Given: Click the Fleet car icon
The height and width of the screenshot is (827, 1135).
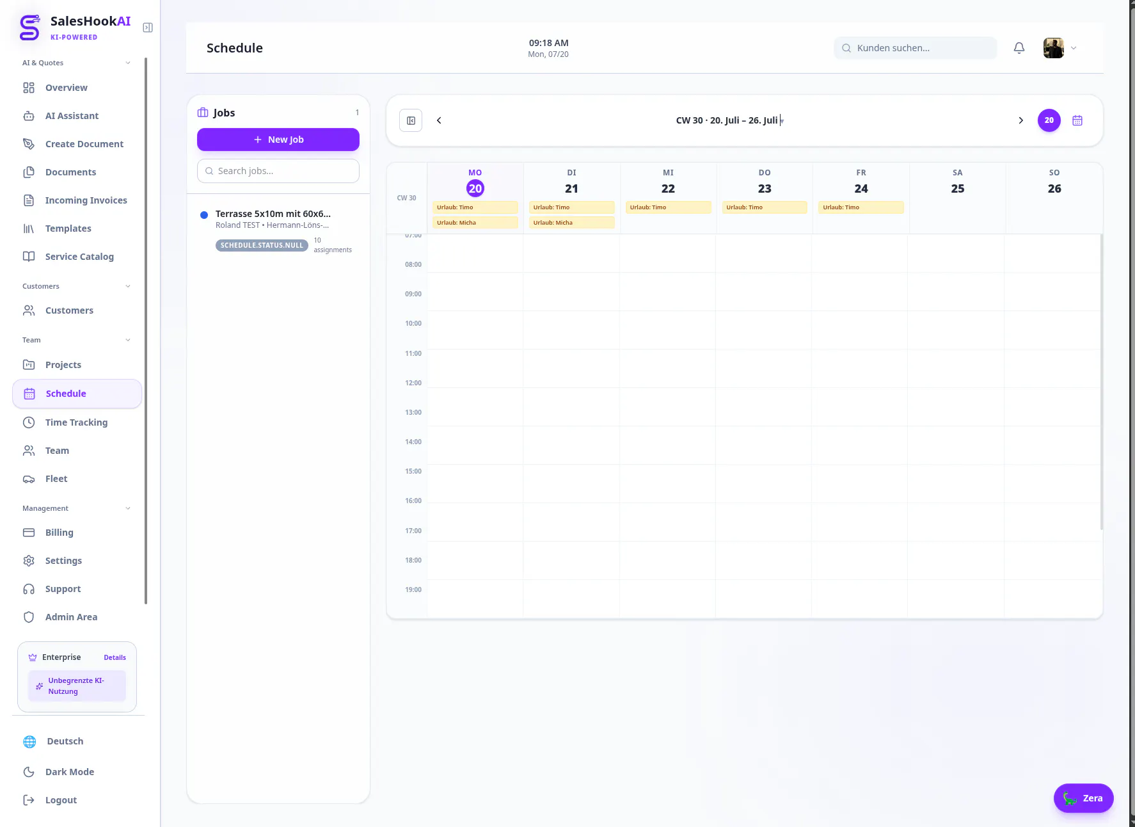Looking at the screenshot, I should [x=29, y=479].
